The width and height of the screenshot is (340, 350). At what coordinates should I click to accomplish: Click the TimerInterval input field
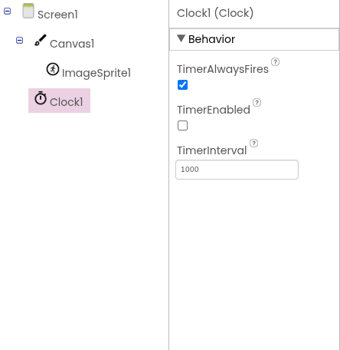237,170
